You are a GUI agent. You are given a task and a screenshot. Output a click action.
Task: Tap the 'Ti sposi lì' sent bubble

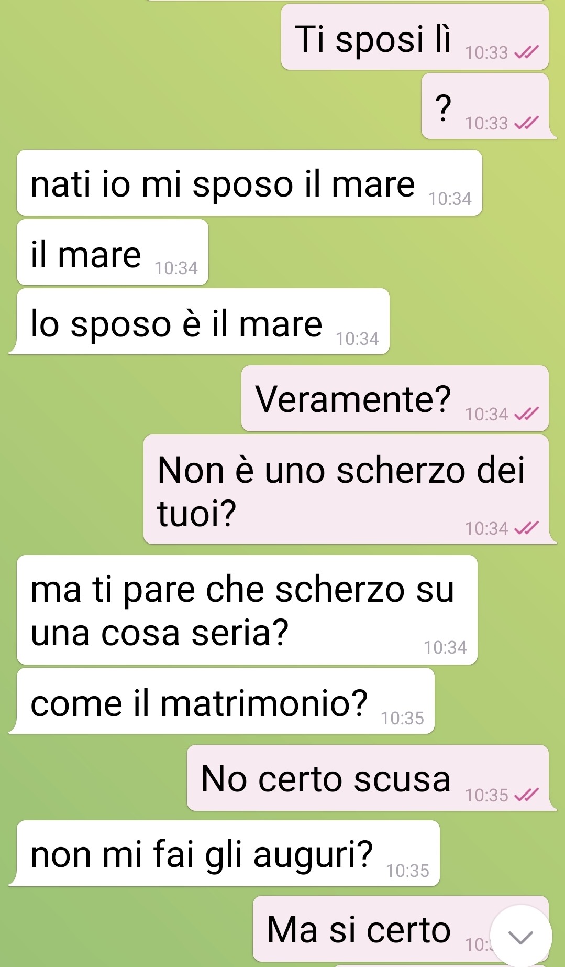[415, 37]
